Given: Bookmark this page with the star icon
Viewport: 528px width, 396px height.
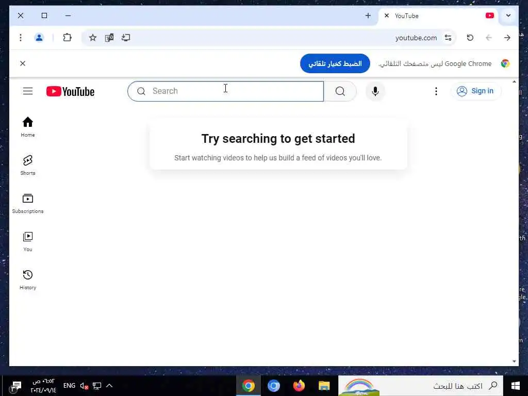Looking at the screenshot, I should pos(93,38).
